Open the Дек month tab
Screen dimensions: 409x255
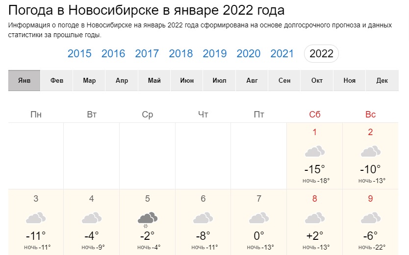(x=382, y=80)
